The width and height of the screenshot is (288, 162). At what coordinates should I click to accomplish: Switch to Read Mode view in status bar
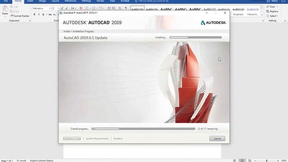click(234, 161)
